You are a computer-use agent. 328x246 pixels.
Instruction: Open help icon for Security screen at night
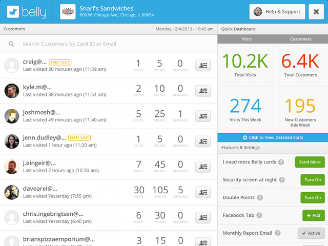click(x=282, y=180)
